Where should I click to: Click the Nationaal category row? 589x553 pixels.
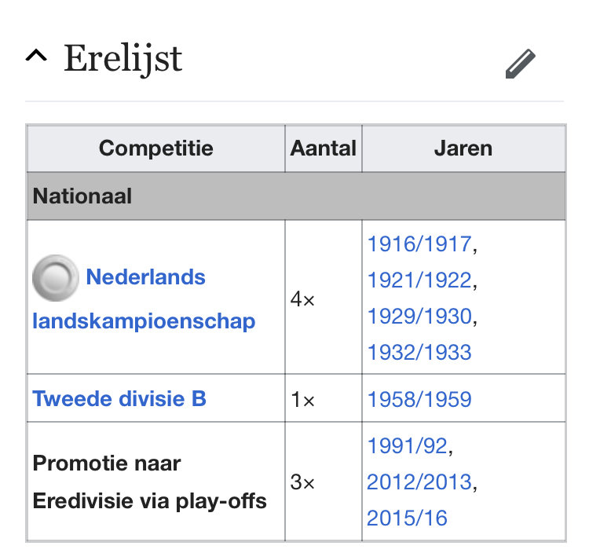296,196
